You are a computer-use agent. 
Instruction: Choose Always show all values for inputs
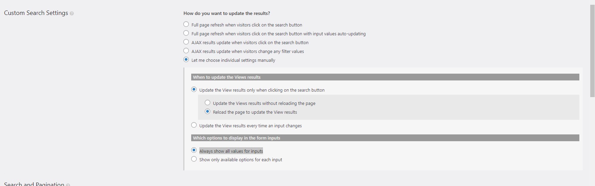click(194, 150)
